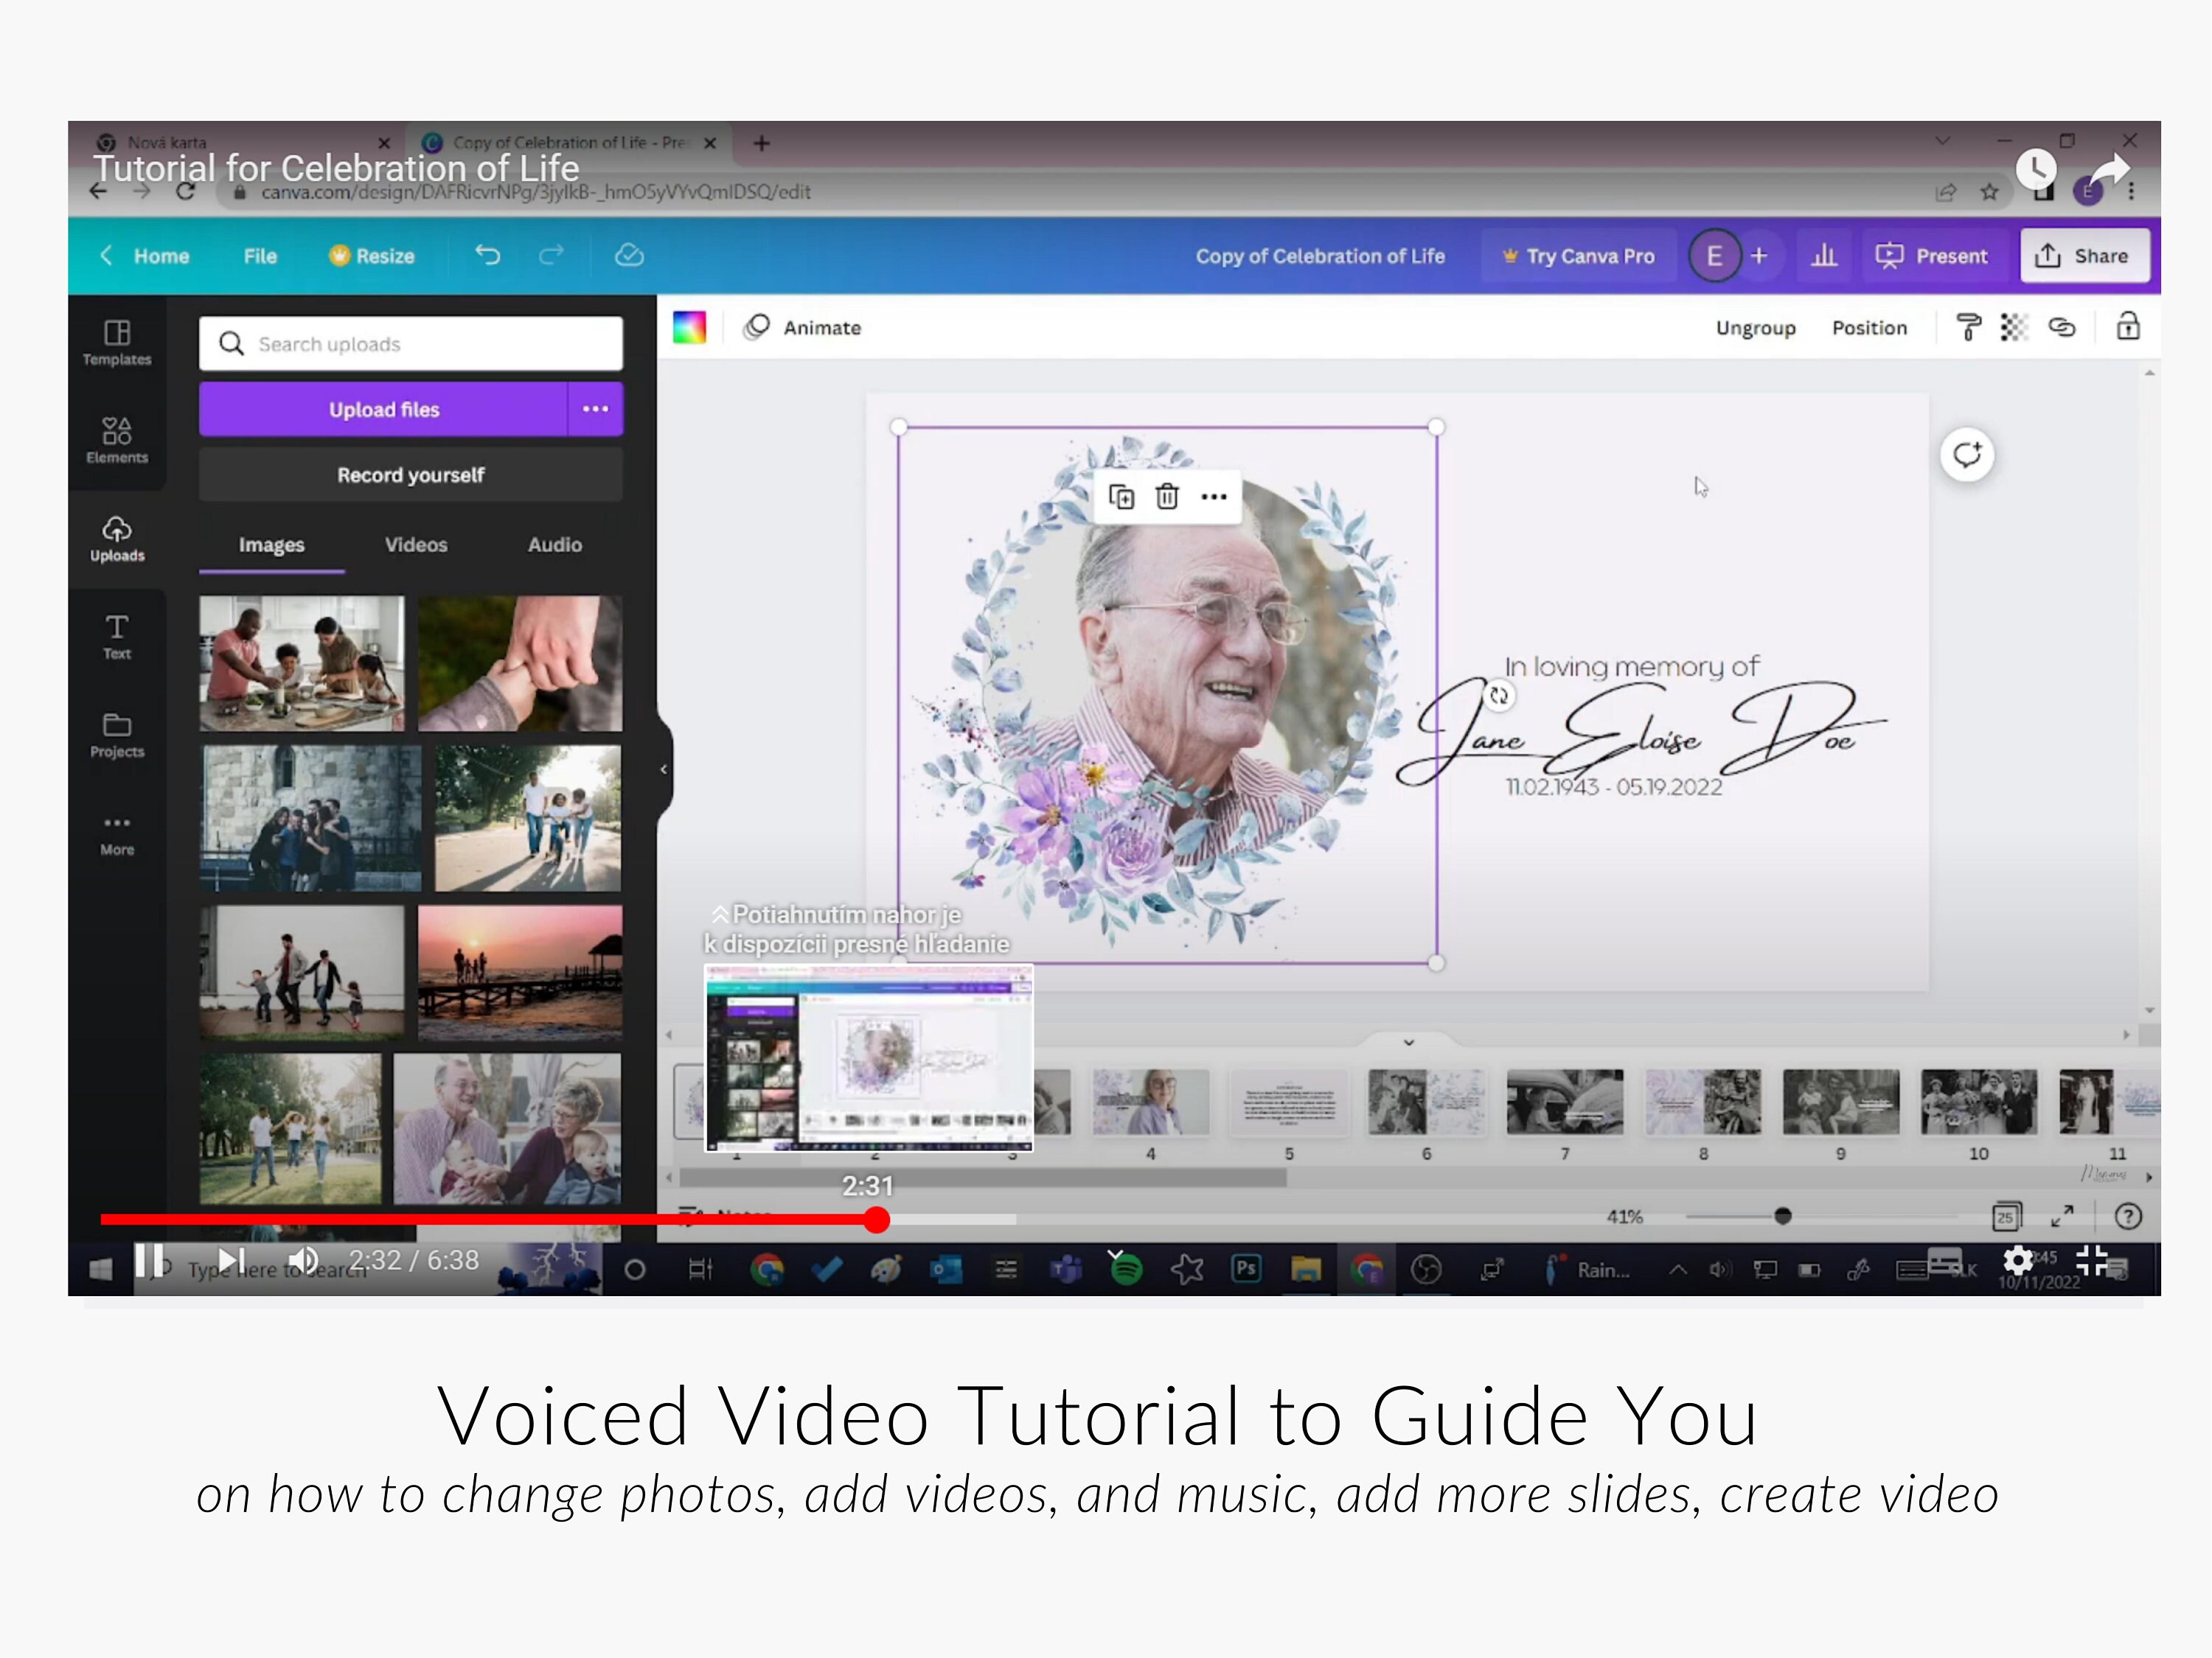
Task: Open the Position panel
Action: [x=1869, y=328]
